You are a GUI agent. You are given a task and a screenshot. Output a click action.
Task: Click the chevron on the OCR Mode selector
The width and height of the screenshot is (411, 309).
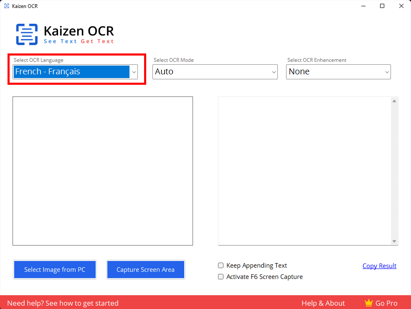pos(273,72)
